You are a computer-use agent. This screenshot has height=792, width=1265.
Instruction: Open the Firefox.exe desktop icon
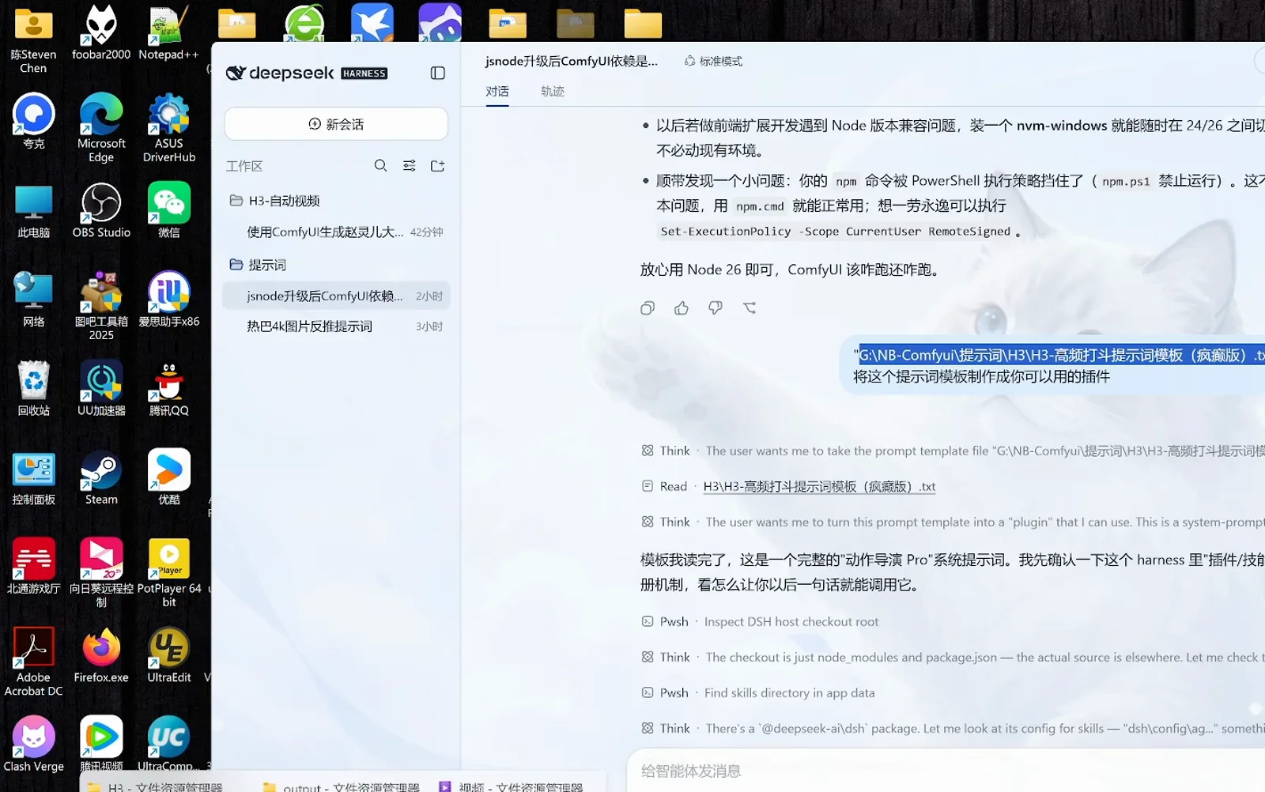coord(101,655)
